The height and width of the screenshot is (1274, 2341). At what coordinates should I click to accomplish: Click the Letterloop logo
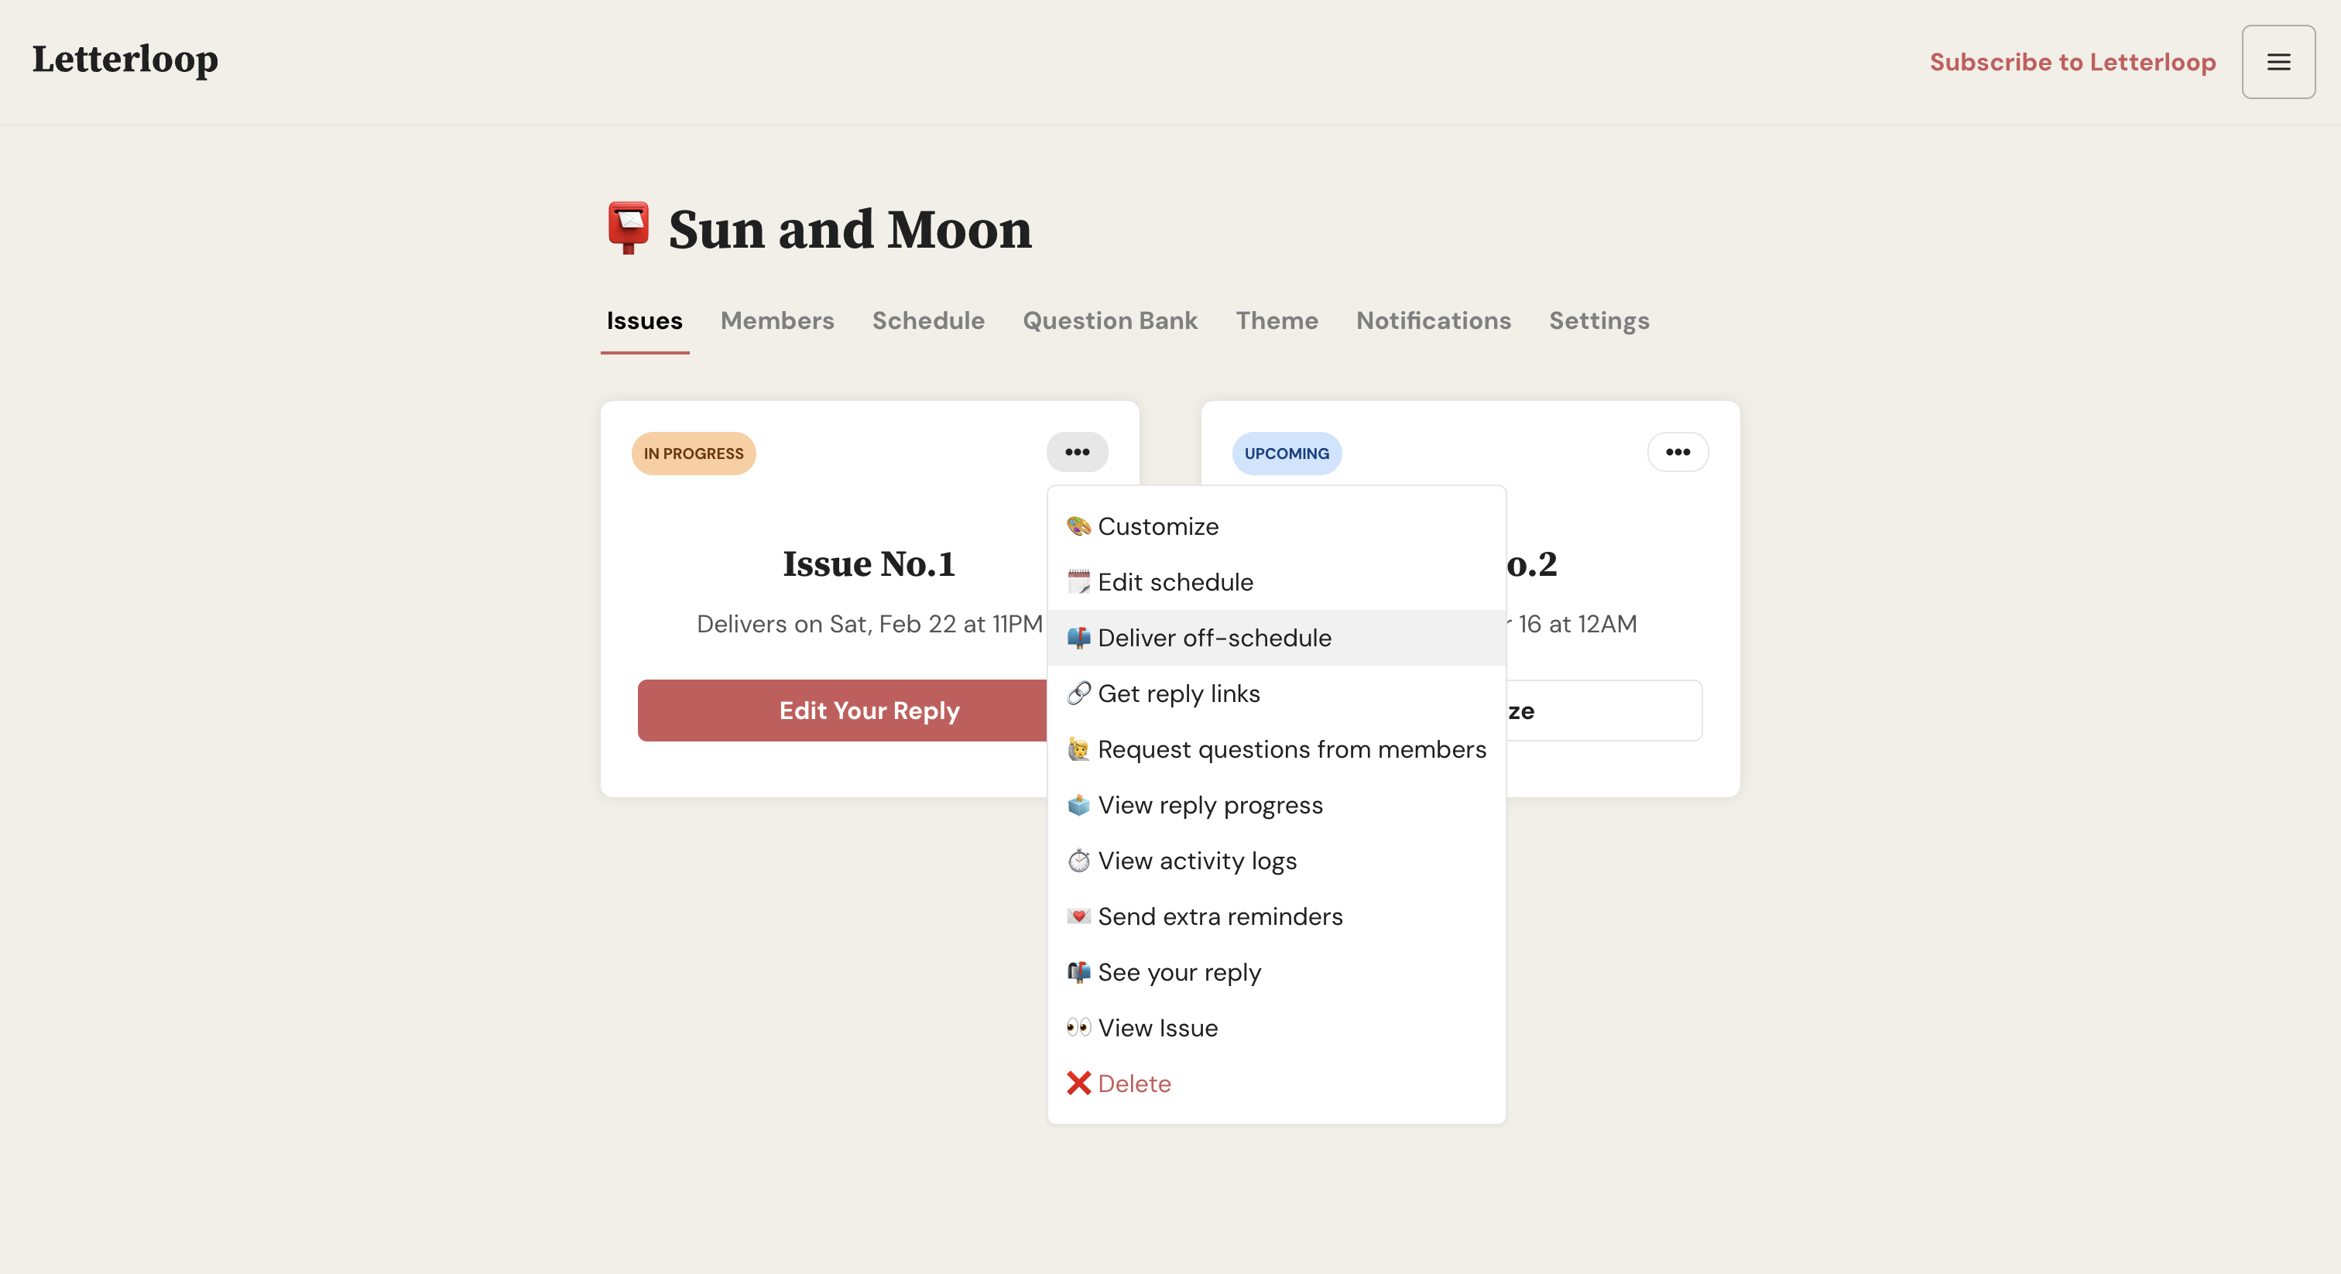pos(125,60)
